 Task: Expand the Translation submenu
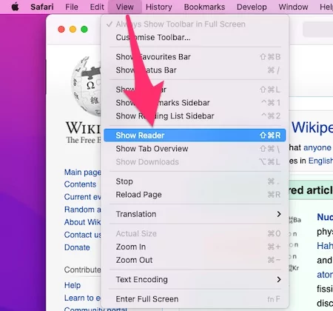point(195,214)
